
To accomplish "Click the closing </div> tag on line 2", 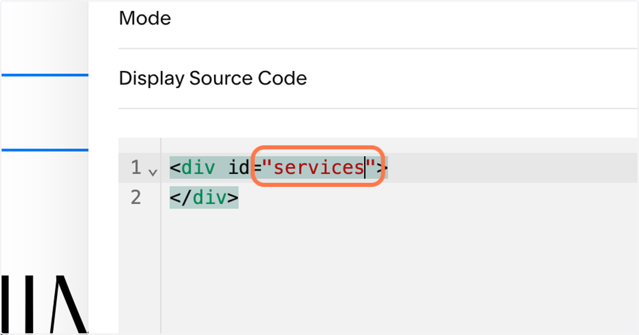I will point(204,198).
